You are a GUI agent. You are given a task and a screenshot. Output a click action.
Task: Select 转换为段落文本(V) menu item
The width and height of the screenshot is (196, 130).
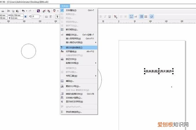click(79, 94)
